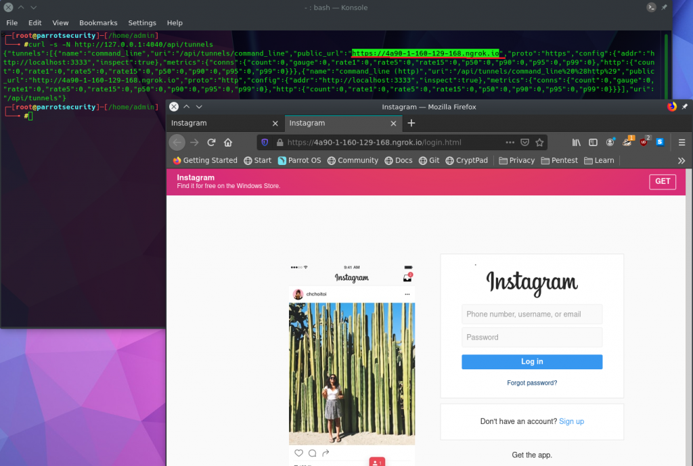The image size is (693, 466).
Task: Open the Community bookmark
Action: coord(353,160)
